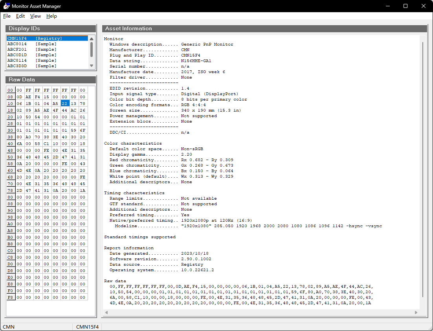Select the 6F cell in raw data row 30
The width and height of the screenshot is (433, 331).
[83, 131]
